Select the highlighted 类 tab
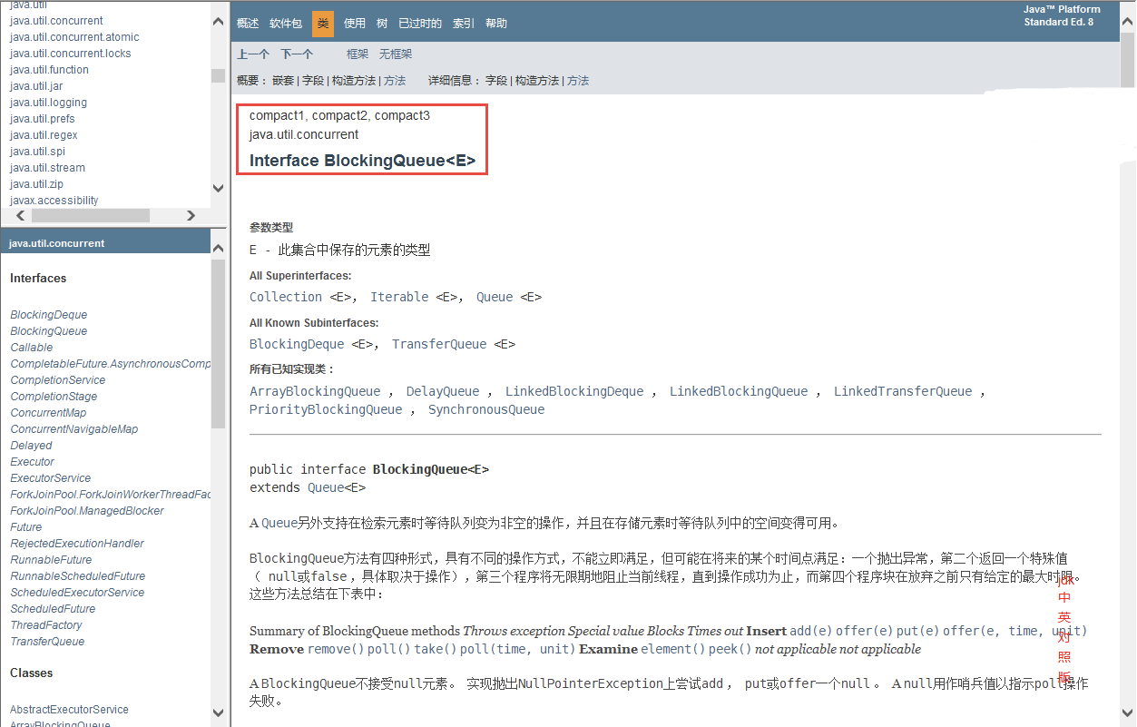The width and height of the screenshot is (1137, 727). 323,24
